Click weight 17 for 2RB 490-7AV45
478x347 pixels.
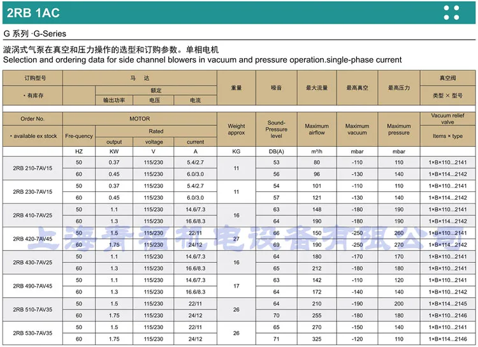(236, 286)
